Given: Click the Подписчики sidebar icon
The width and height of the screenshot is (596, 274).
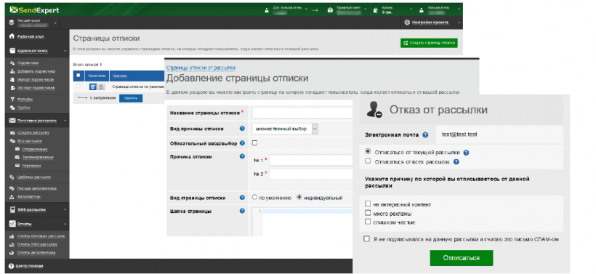Looking at the screenshot, I should tap(12, 63).
